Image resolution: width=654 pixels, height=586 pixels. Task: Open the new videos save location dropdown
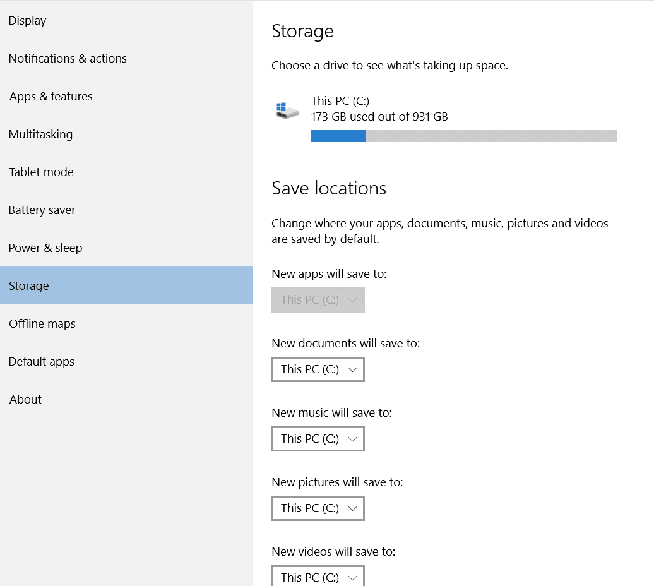click(318, 576)
